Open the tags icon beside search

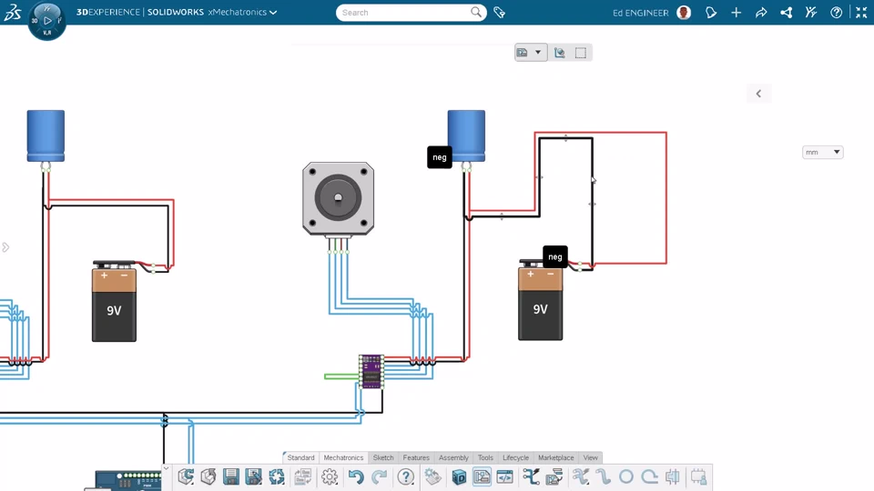click(500, 12)
